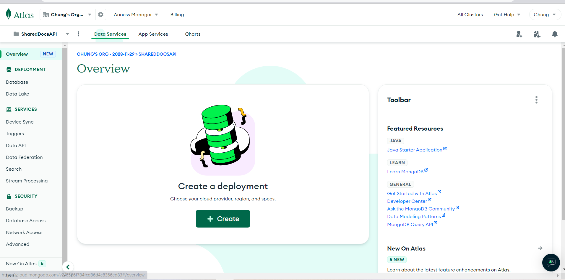Screen dimensions: 565x280
Task: Click external link icon beside Java Starter Application
Action: [445, 149]
